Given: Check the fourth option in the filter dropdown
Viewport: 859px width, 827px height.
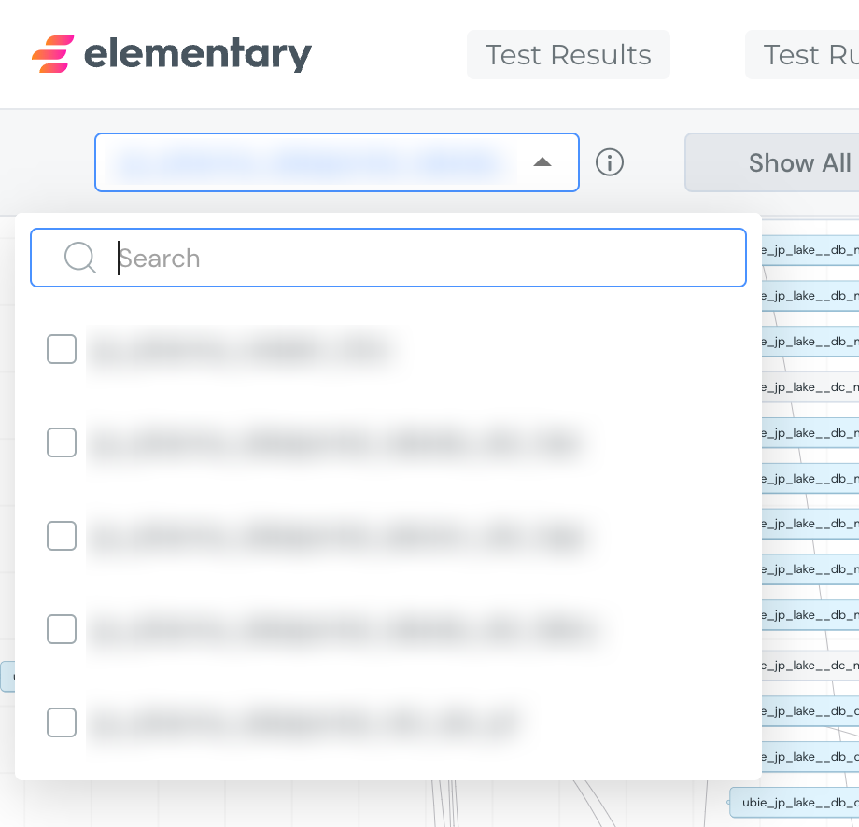Looking at the screenshot, I should coord(62,629).
